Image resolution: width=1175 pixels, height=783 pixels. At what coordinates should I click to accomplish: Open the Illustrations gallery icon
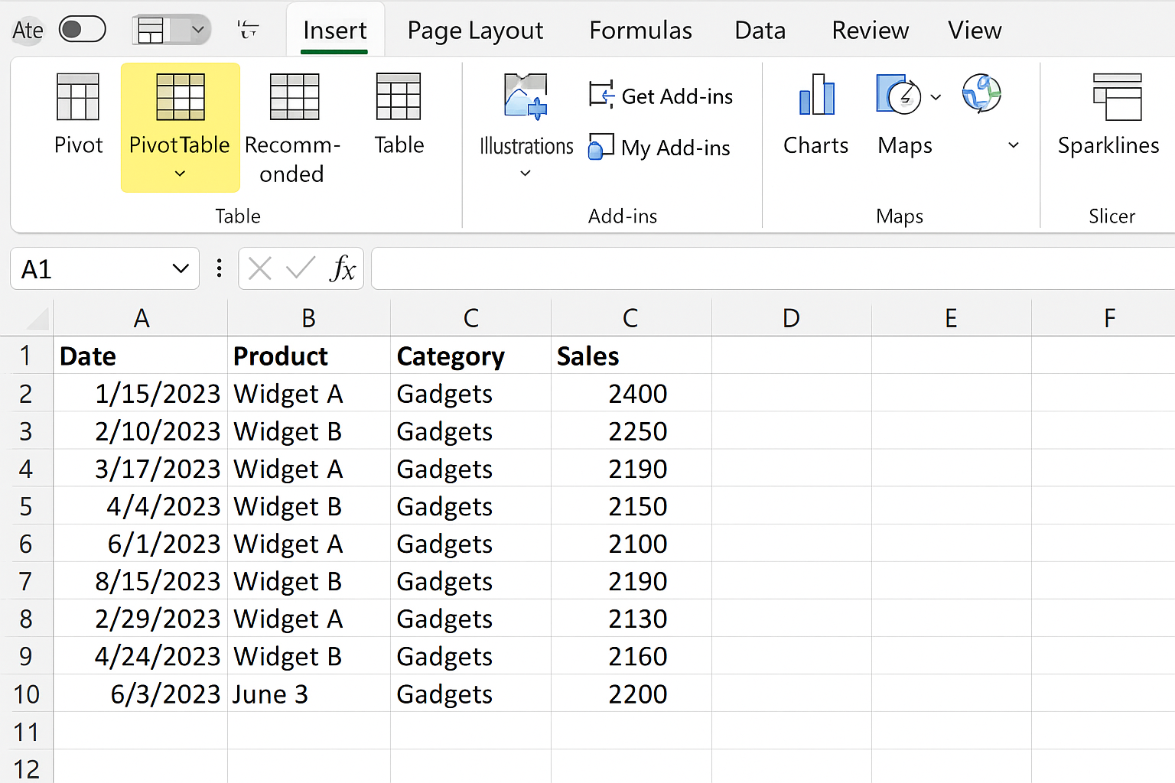tap(526, 96)
